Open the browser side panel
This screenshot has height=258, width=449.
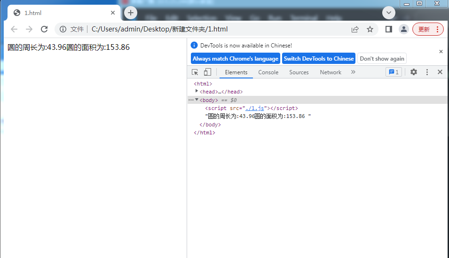(388, 29)
